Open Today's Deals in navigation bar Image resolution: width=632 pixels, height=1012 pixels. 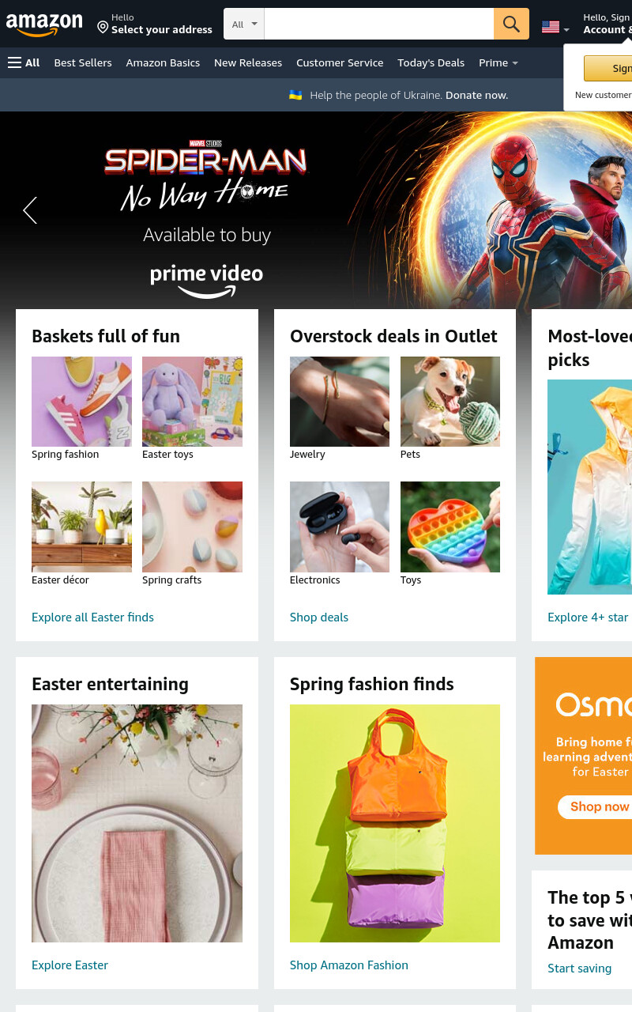point(431,62)
